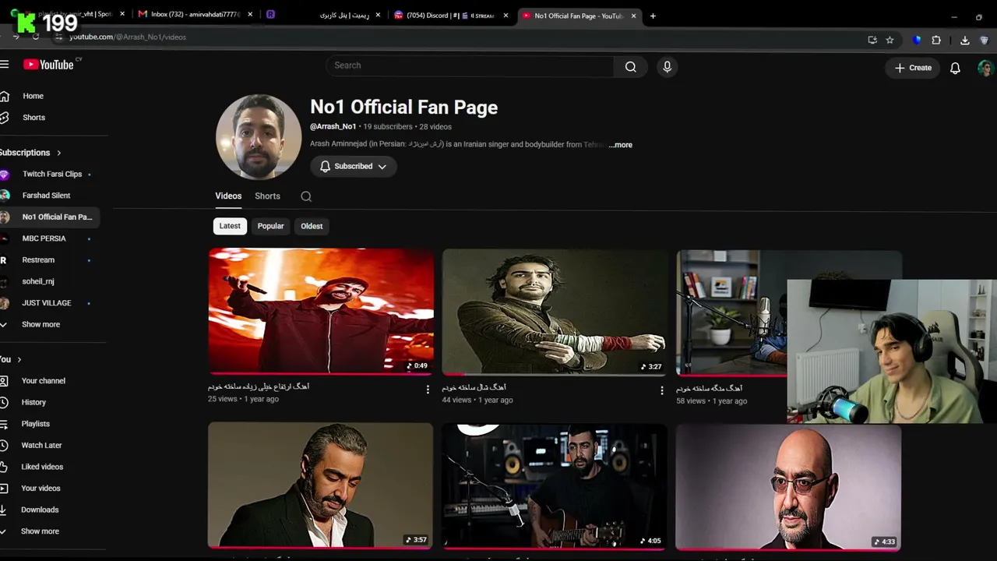
Task: Open the browser downloads icon
Action: pyautogui.click(x=965, y=40)
